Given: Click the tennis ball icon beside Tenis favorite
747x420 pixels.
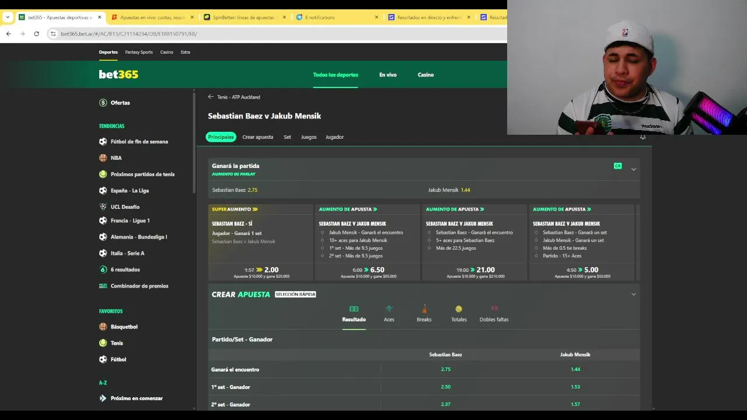Looking at the screenshot, I should pyautogui.click(x=103, y=344).
